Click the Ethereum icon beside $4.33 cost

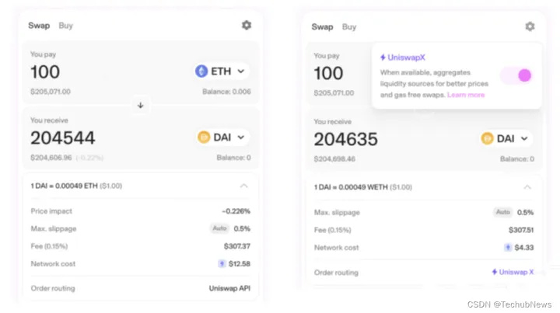point(508,248)
